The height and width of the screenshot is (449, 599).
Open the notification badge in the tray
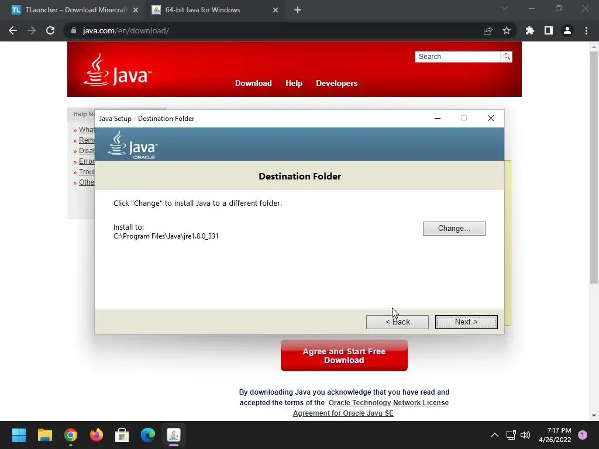click(x=582, y=435)
